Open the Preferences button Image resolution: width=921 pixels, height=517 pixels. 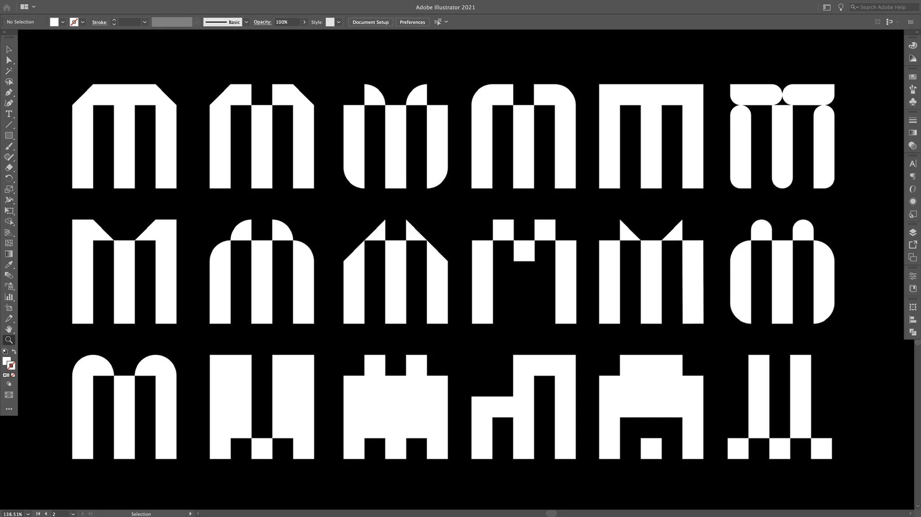[412, 22]
